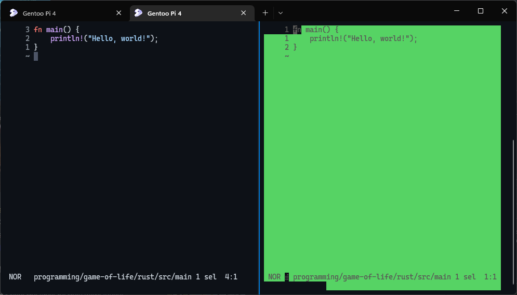This screenshot has height=295, width=517.
Task: Minimize the terminal window
Action: pos(457,11)
